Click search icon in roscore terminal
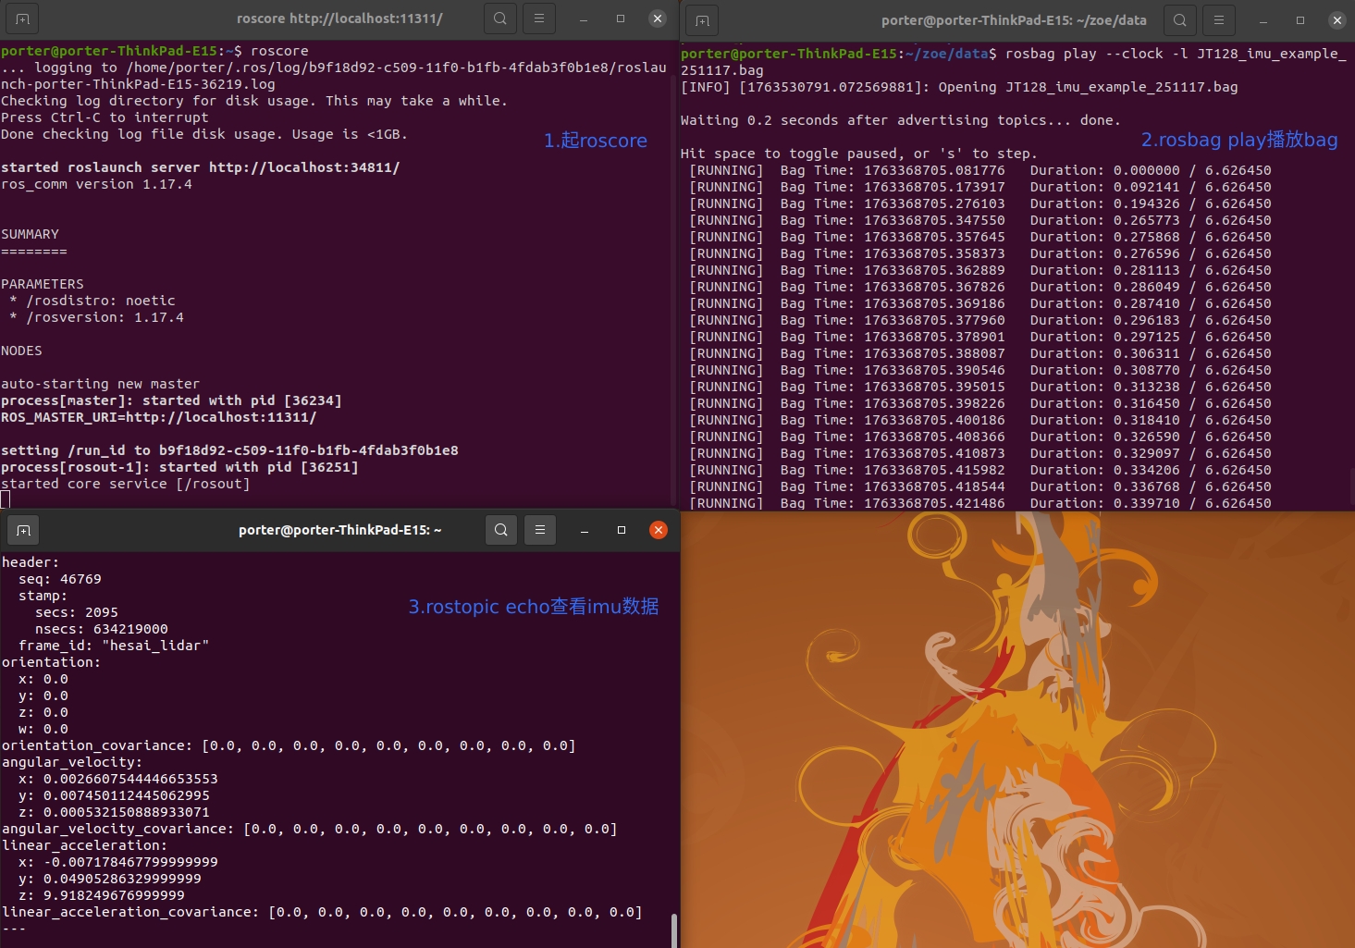Screen dimensions: 1355x948 coord(500,18)
